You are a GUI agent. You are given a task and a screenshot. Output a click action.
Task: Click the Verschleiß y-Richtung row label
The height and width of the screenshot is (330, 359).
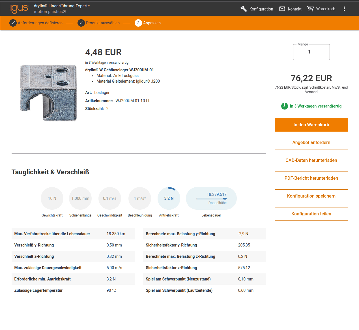coord(34,245)
